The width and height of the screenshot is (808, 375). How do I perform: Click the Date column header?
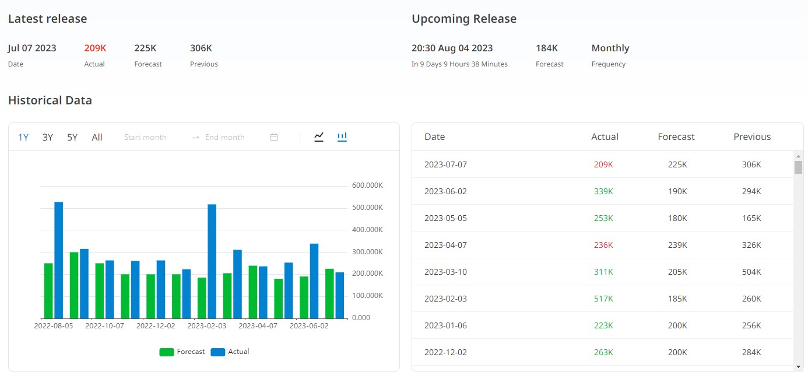[x=434, y=137]
